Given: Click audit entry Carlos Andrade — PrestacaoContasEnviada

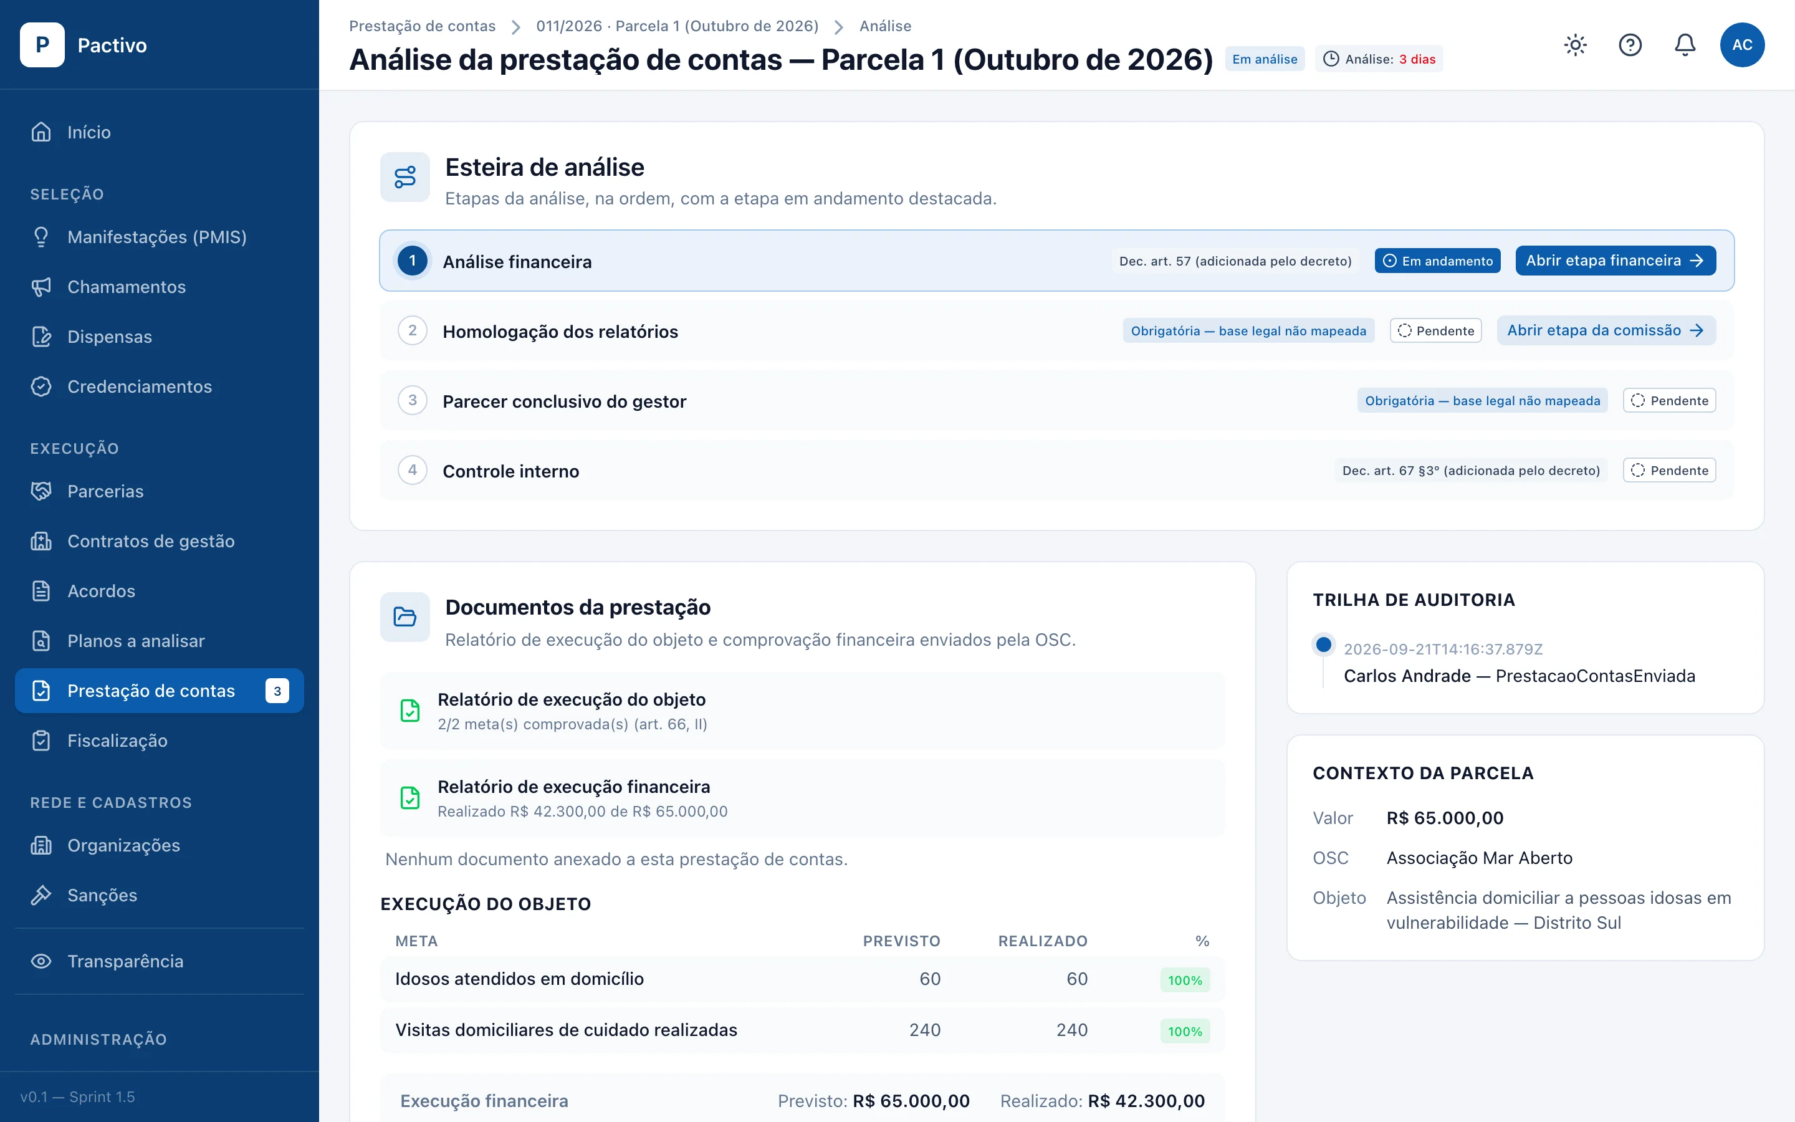Looking at the screenshot, I should 1519,676.
